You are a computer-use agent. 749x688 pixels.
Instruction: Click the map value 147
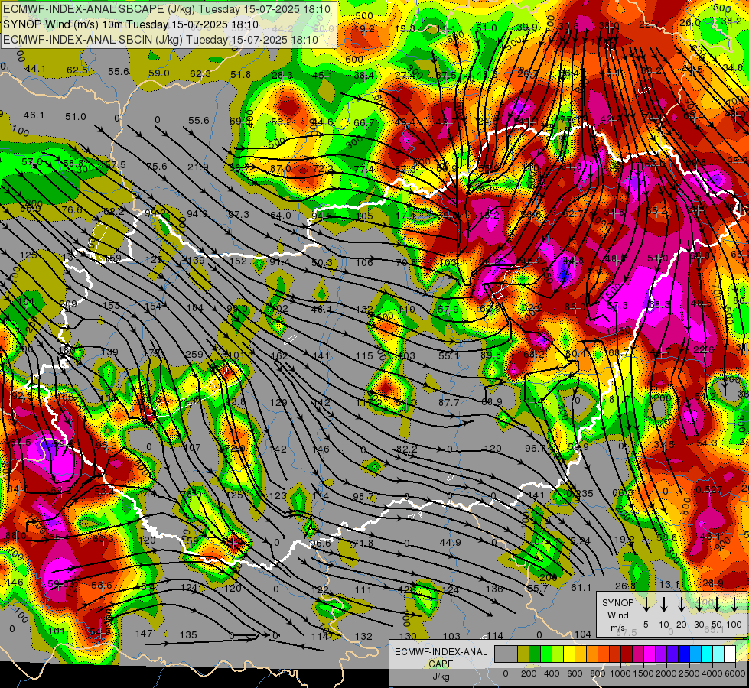click(144, 634)
